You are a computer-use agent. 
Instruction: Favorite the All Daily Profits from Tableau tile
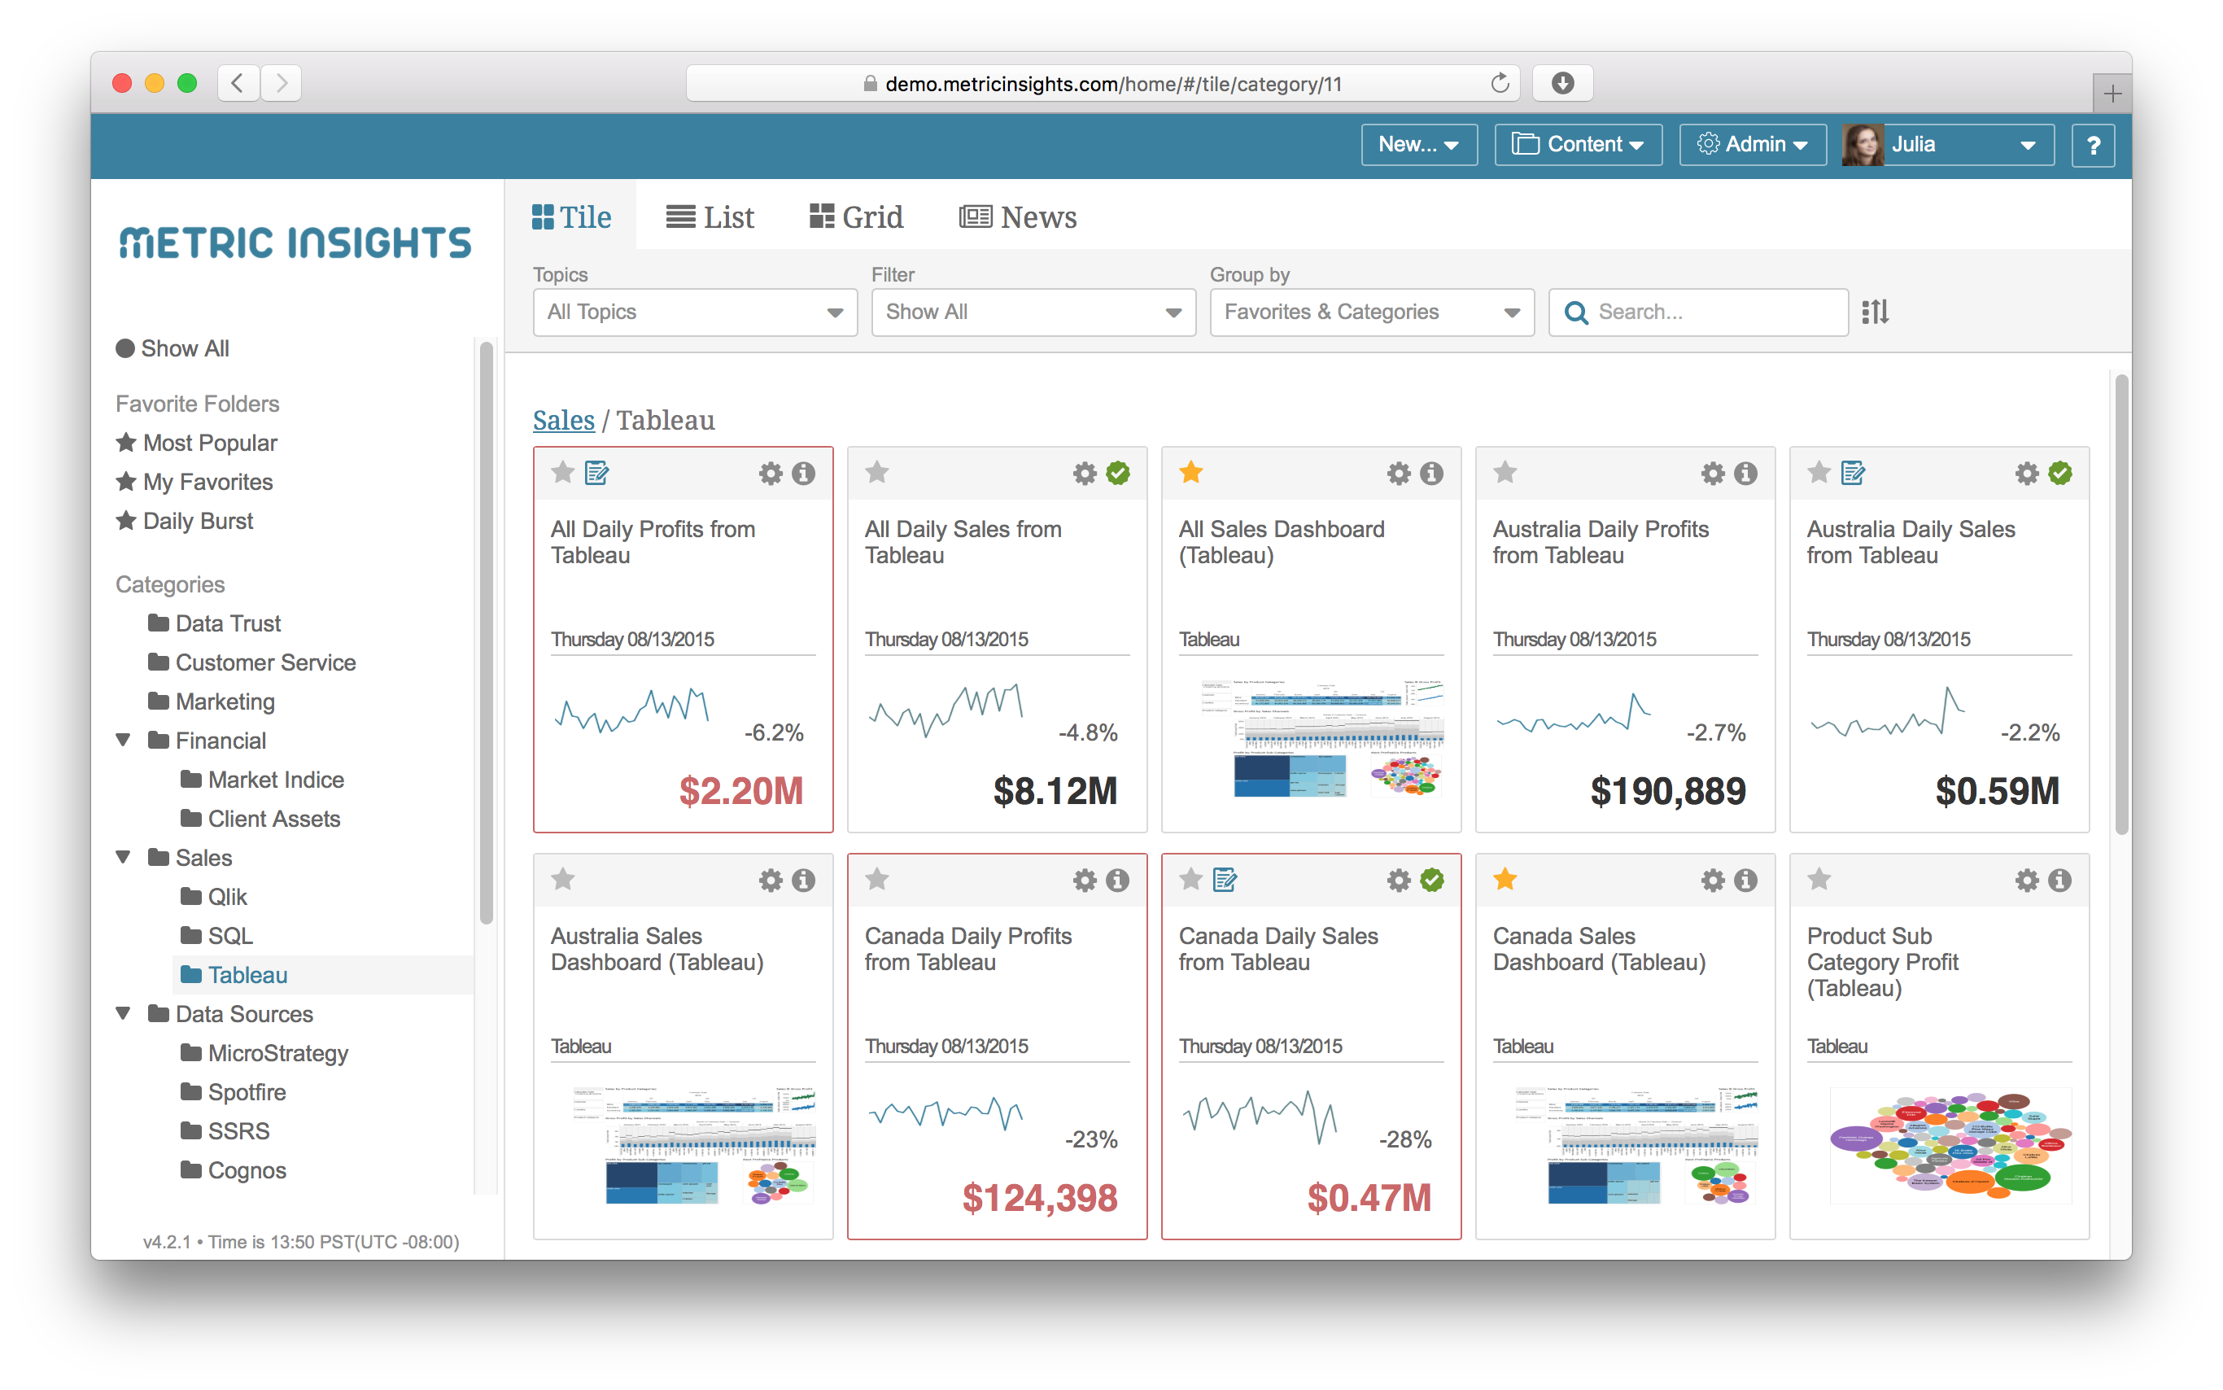563,473
